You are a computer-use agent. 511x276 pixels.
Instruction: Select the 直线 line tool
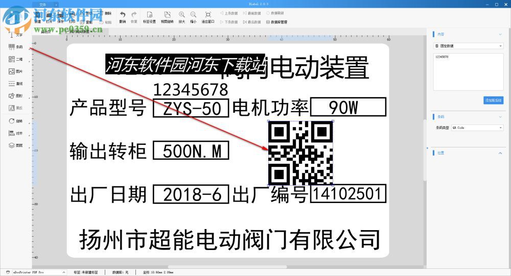click(x=15, y=84)
